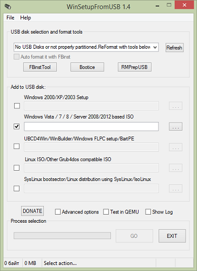
Task: Launch FBinstTool
Action: pos(40,67)
